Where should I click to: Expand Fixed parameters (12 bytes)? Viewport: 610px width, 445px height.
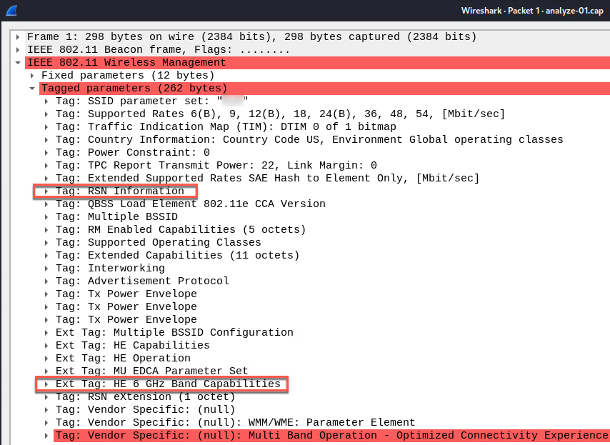(x=32, y=76)
